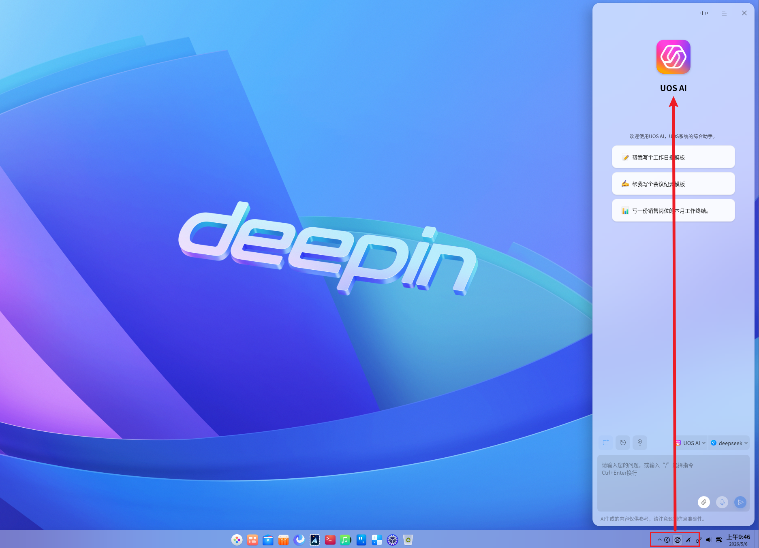Open the voice waveform mode in UOS AI
Viewport: 759px width, 548px height.
704,13
